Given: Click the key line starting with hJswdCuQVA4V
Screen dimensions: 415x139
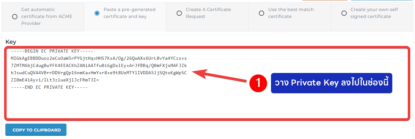Looking at the screenshot, I should pyautogui.click(x=98, y=73).
